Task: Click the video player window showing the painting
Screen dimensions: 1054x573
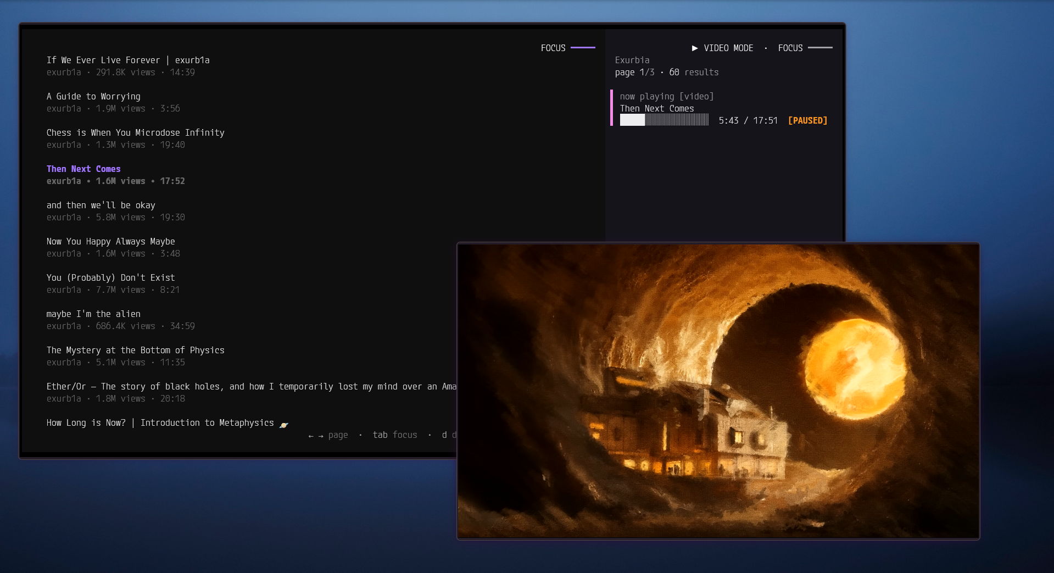Action: tap(718, 391)
